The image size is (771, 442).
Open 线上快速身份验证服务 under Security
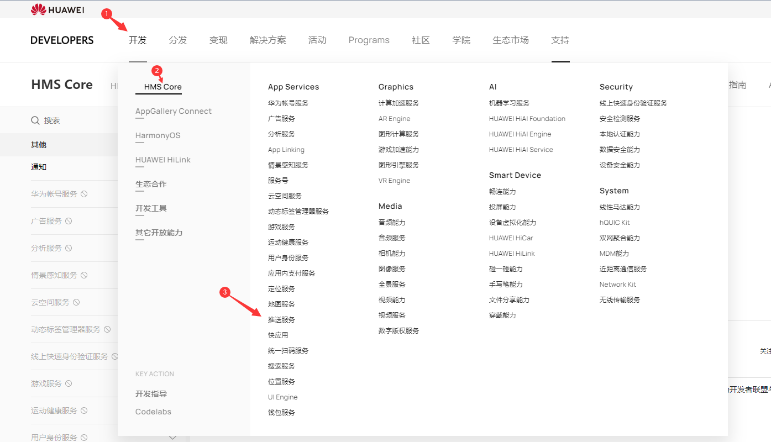coord(633,103)
